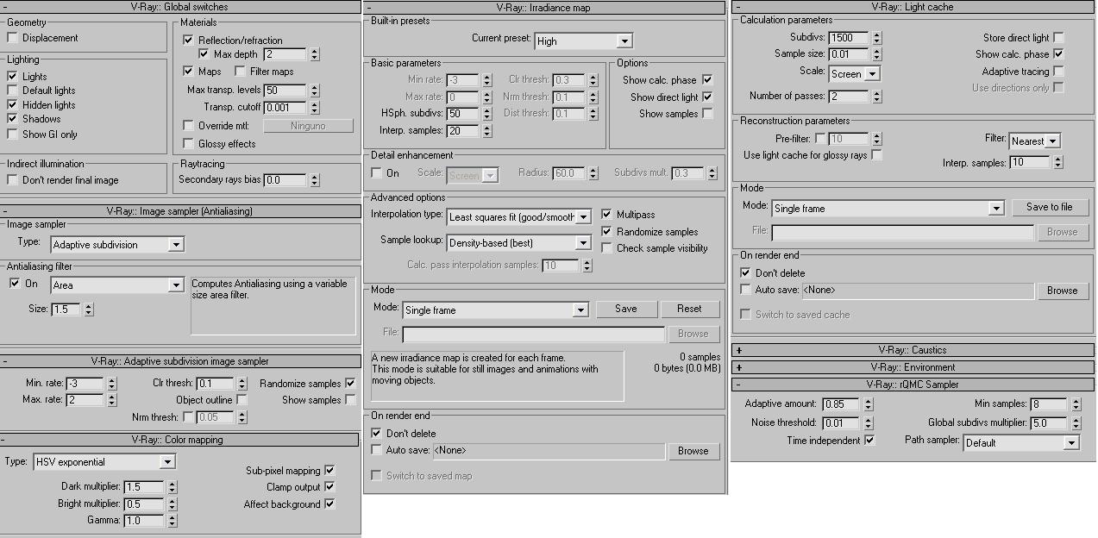Enable Override mtl checkbox
This screenshot has height=538, width=1098.
[188, 126]
